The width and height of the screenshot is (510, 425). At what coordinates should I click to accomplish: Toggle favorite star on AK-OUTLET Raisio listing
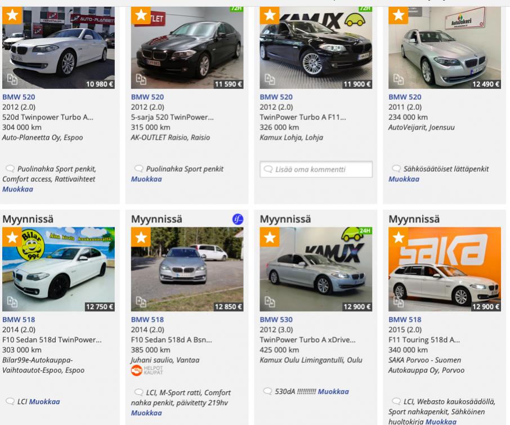[x=141, y=15]
